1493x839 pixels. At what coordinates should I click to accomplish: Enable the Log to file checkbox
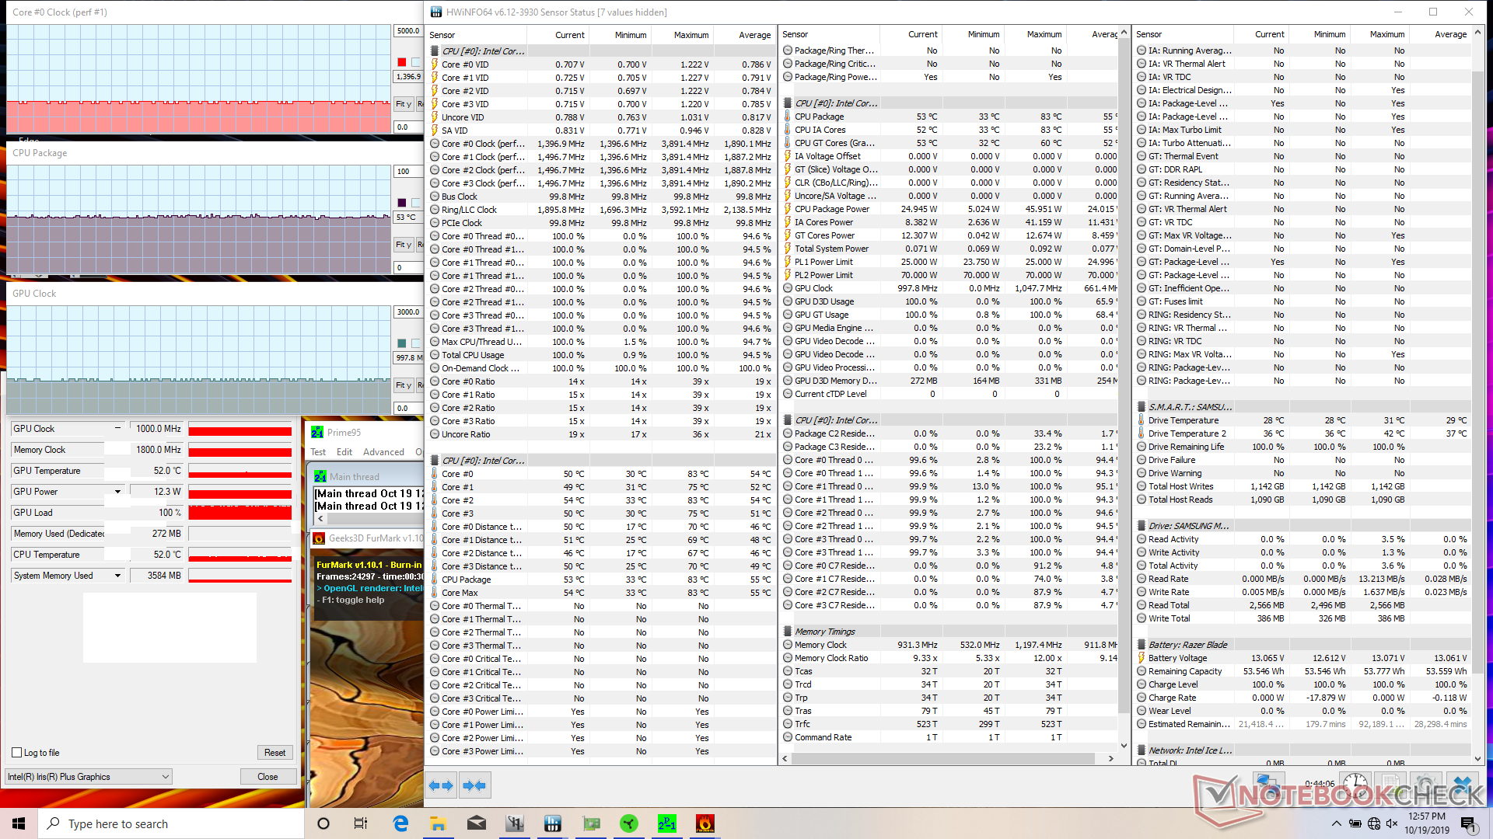17,752
